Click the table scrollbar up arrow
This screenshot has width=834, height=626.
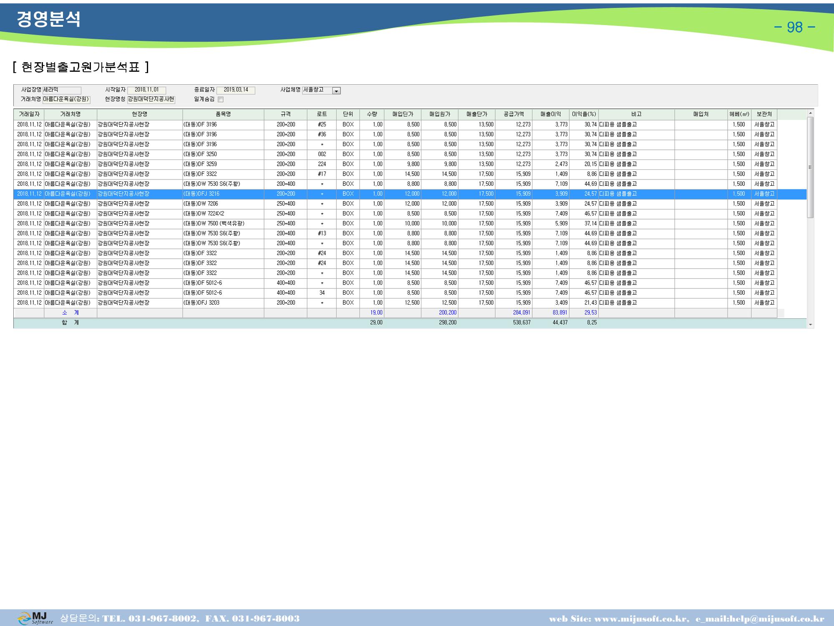[810, 113]
